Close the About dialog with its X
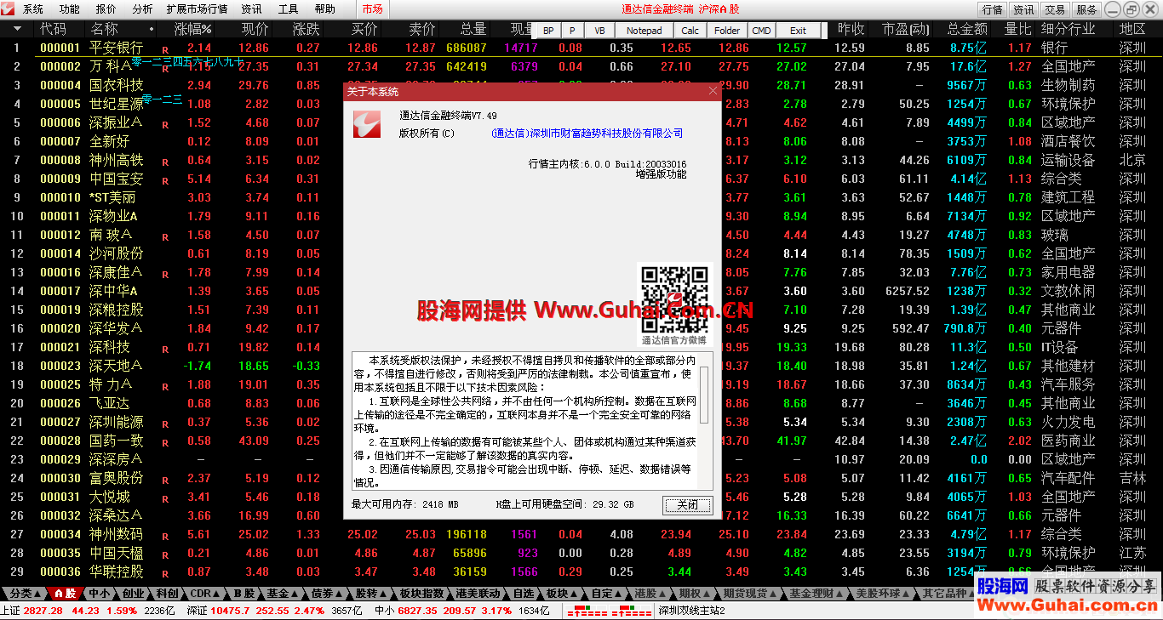Viewport: 1163px width, 620px height. pyautogui.click(x=713, y=91)
